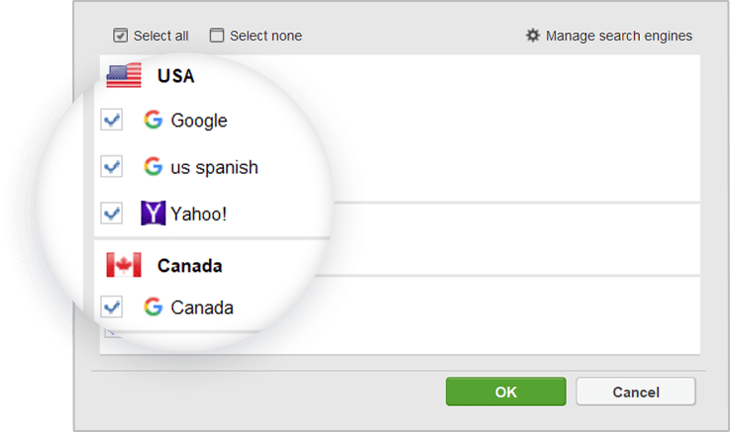
Task: Click the gear icon for managing search engines
Action: (533, 36)
